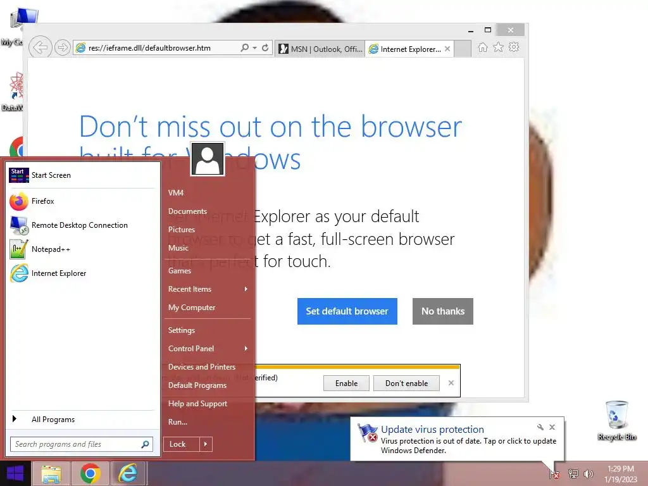Minimize the Internet Explorer window

471,30
